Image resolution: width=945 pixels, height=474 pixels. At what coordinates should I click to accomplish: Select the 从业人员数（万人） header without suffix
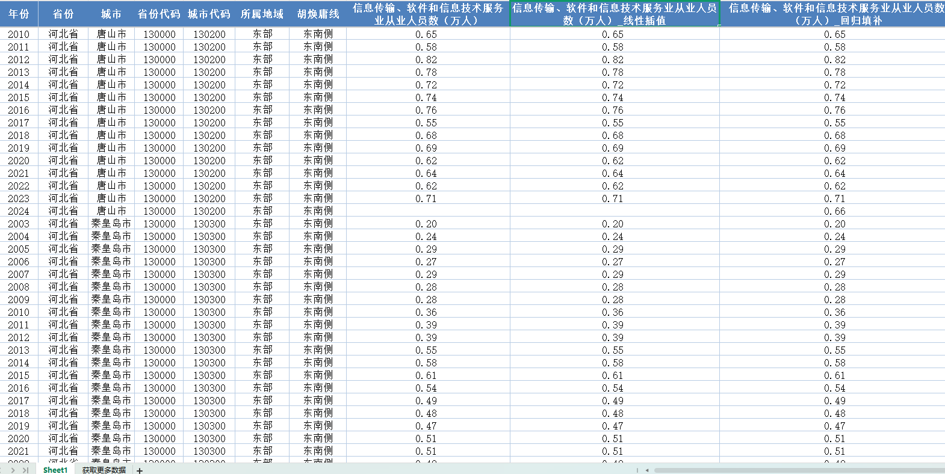[x=428, y=14]
